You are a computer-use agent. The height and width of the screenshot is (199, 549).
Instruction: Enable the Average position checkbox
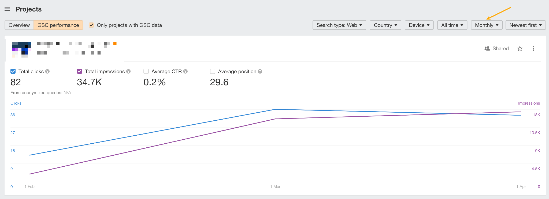(213, 71)
